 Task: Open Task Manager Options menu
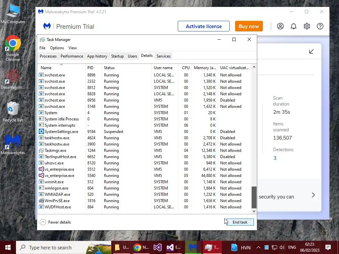[57, 48]
